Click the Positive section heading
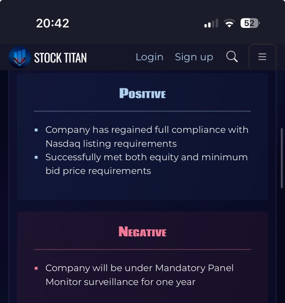Image resolution: width=285 pixels, height=303 pixels. tap(142, 93)
